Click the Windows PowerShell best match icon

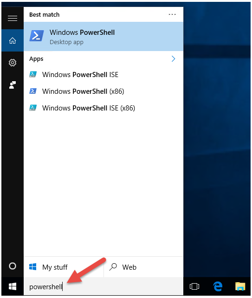pos(37,36)
